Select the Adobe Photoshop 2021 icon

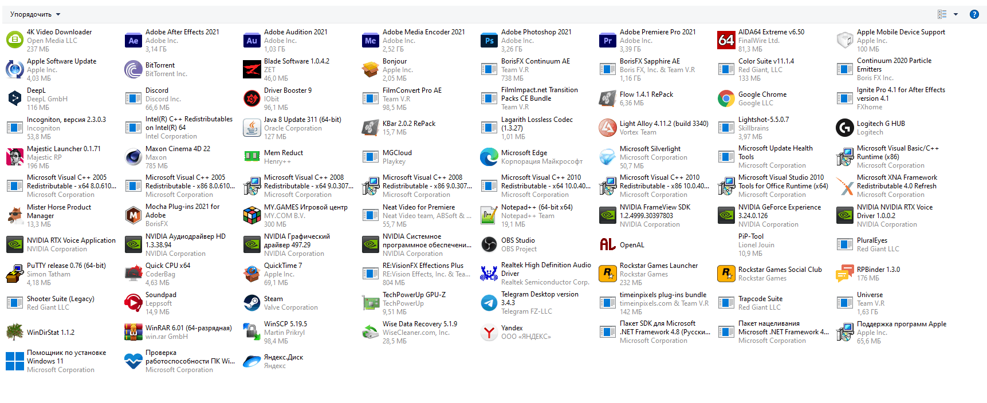[489, 40]
